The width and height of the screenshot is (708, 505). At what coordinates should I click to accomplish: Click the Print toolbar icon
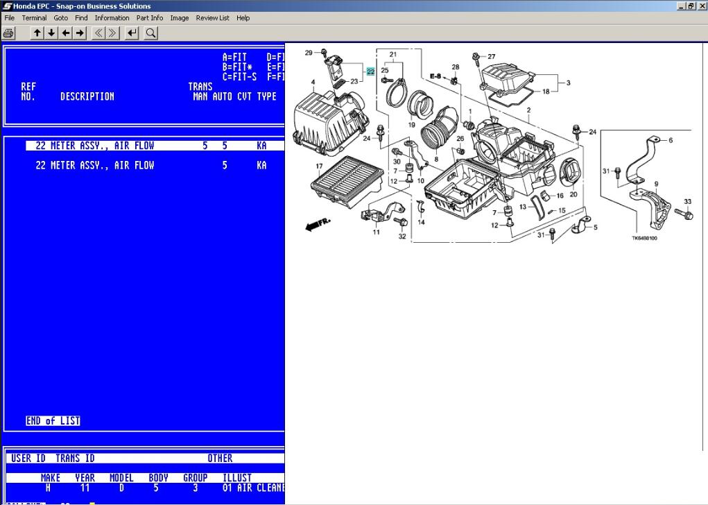[8, 33]
